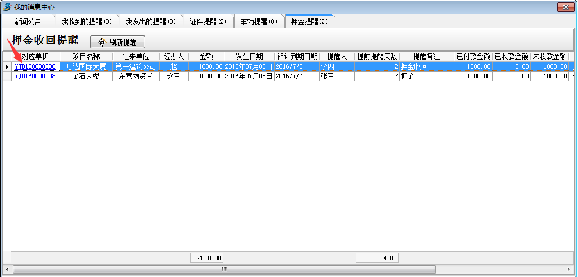This screenshot has height=277, width=578.
Task: Click the 预计到期日期 column header
Action: (297, 57)
